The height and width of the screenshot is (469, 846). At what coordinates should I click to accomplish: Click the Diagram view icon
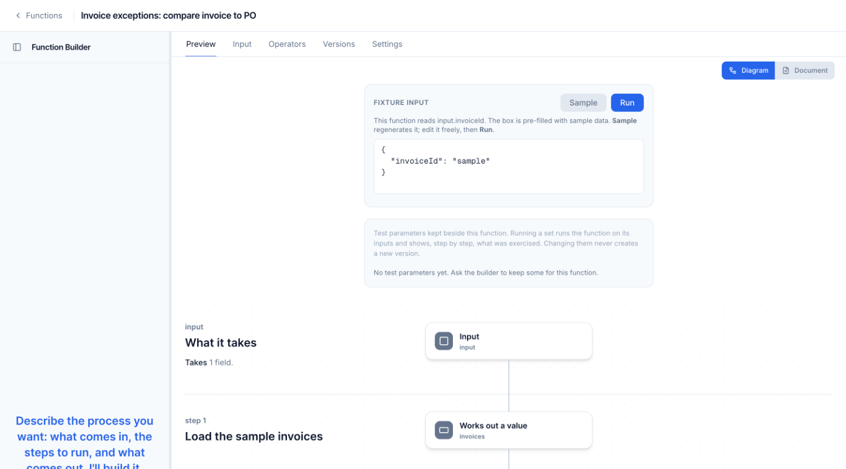(x=733, y=70)
